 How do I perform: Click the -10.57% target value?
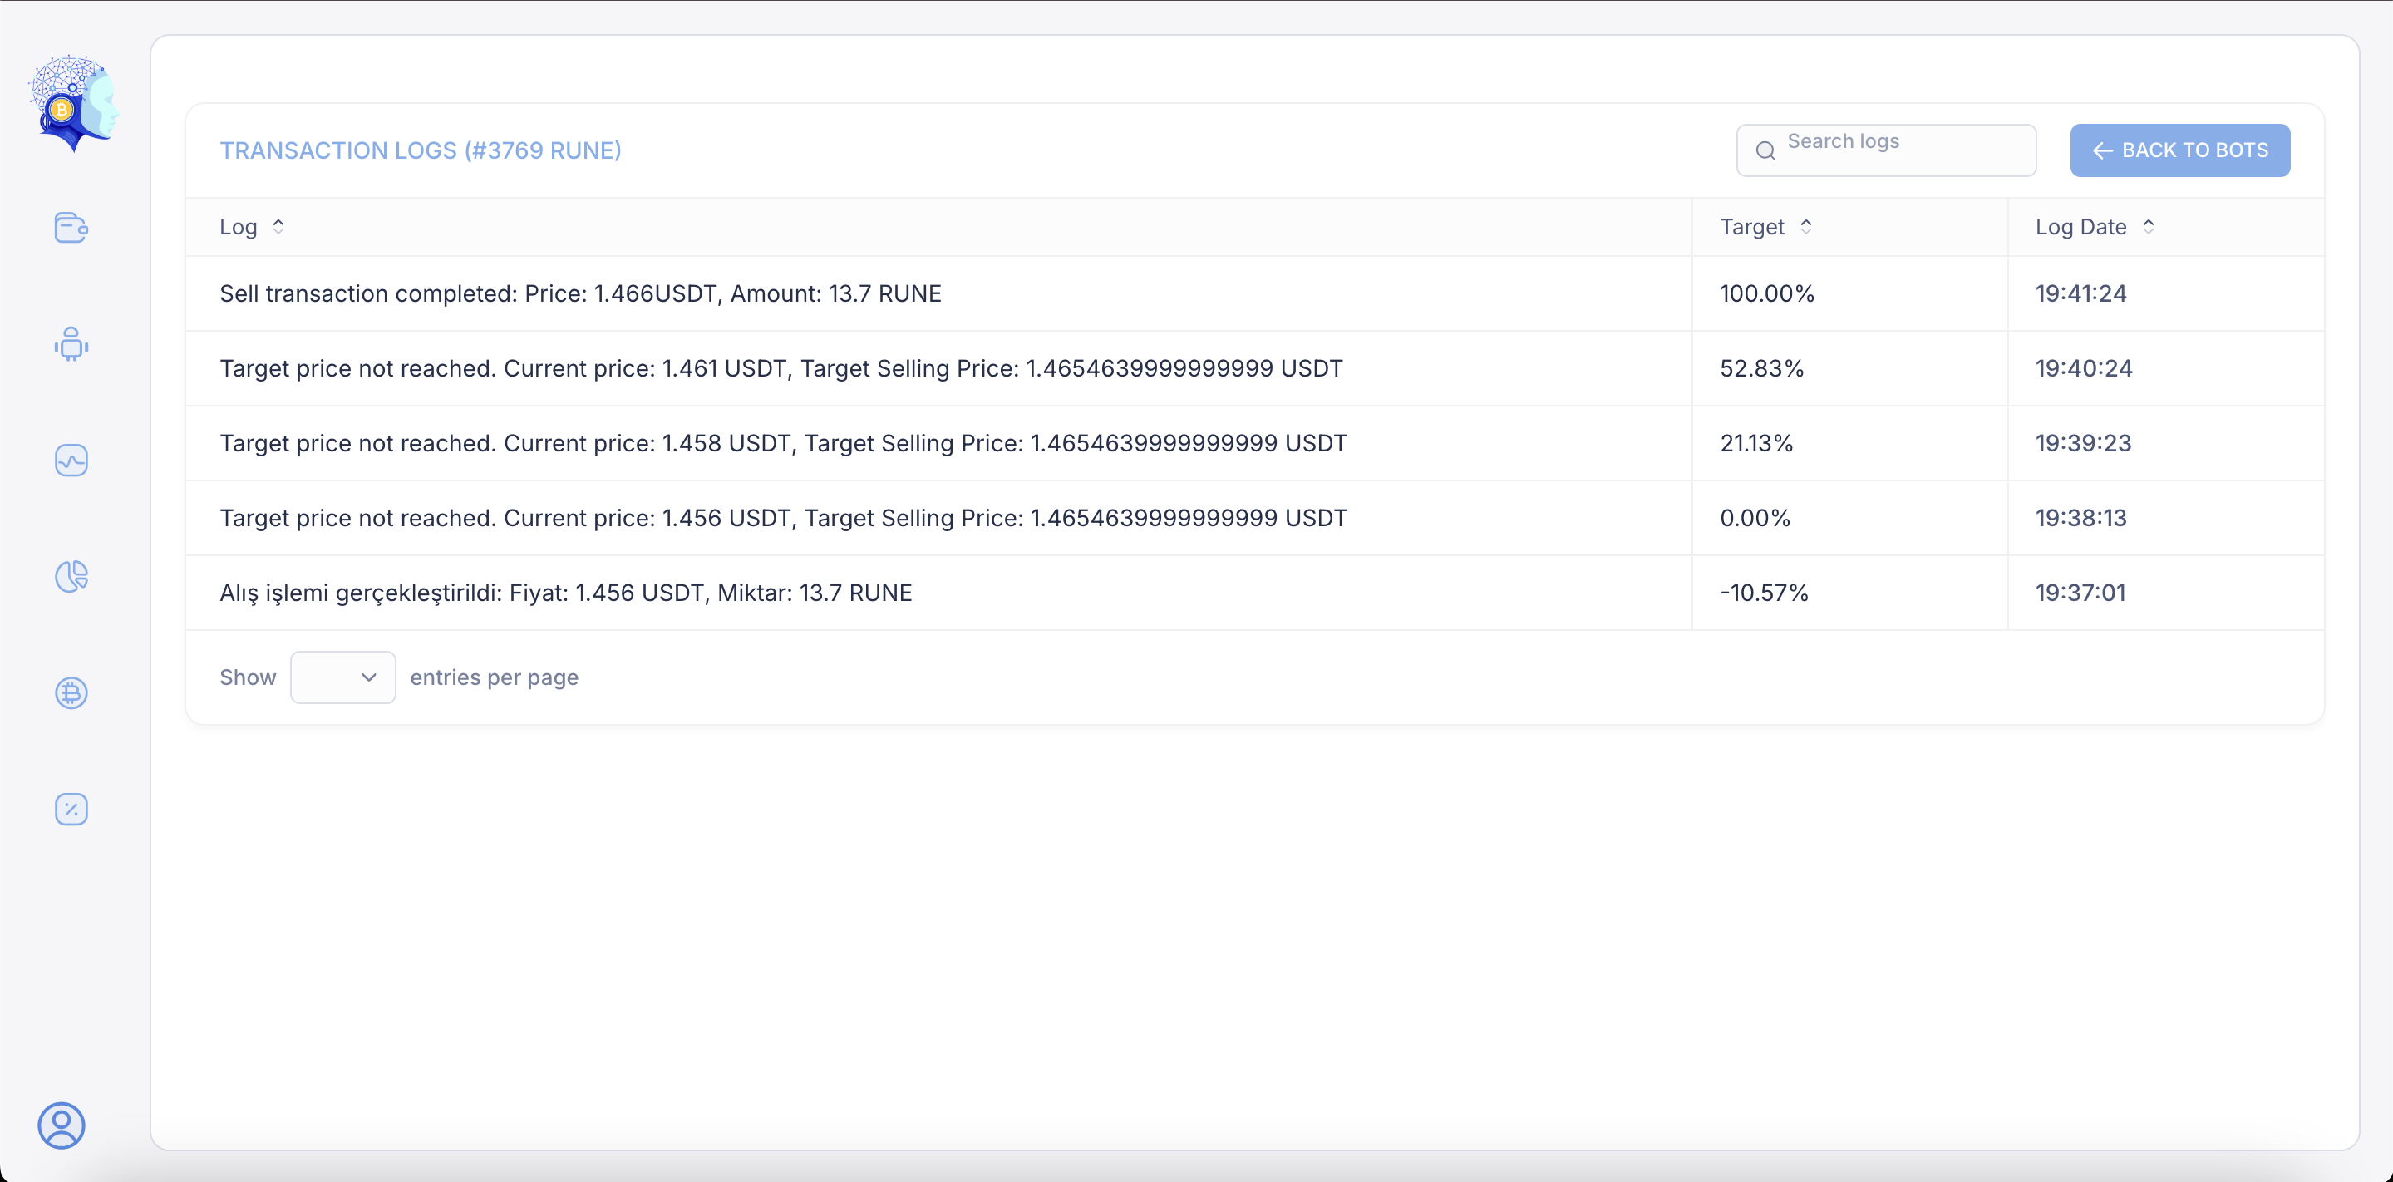pyautogui.click(x=1764, y=593)
